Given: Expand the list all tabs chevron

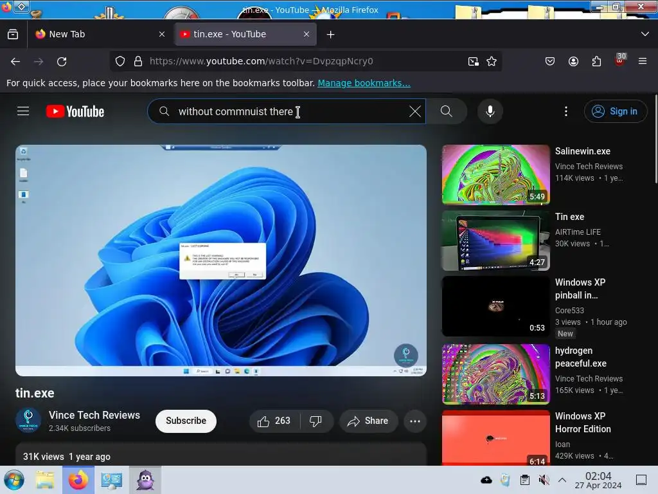Looking at the screenshot, I should click(645, 34).
